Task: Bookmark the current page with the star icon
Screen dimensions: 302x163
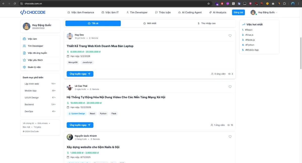Action: coord(208,4)
